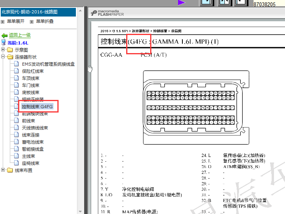
Task: Open the 主线束 page
Action: 28,156
